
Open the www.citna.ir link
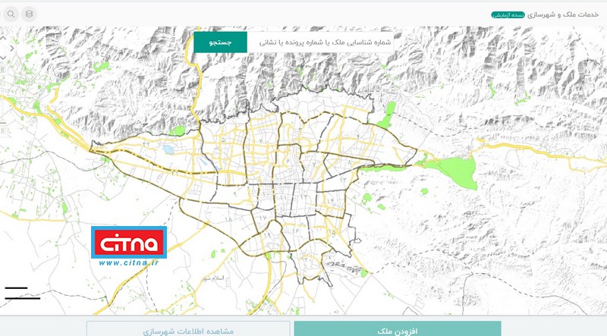pos(128,263)
